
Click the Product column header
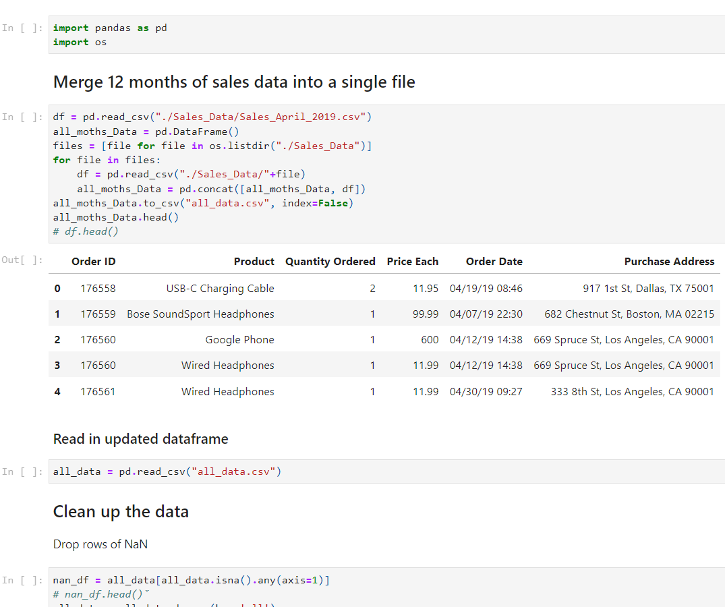254,262
